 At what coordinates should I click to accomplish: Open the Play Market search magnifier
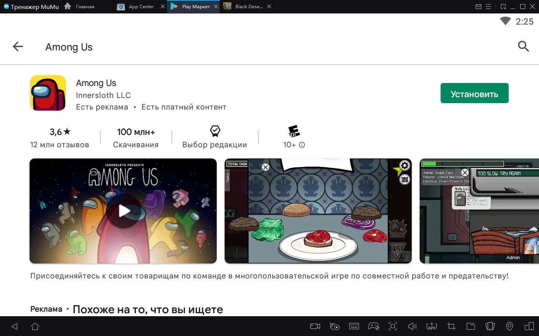[x=523, y=46]
